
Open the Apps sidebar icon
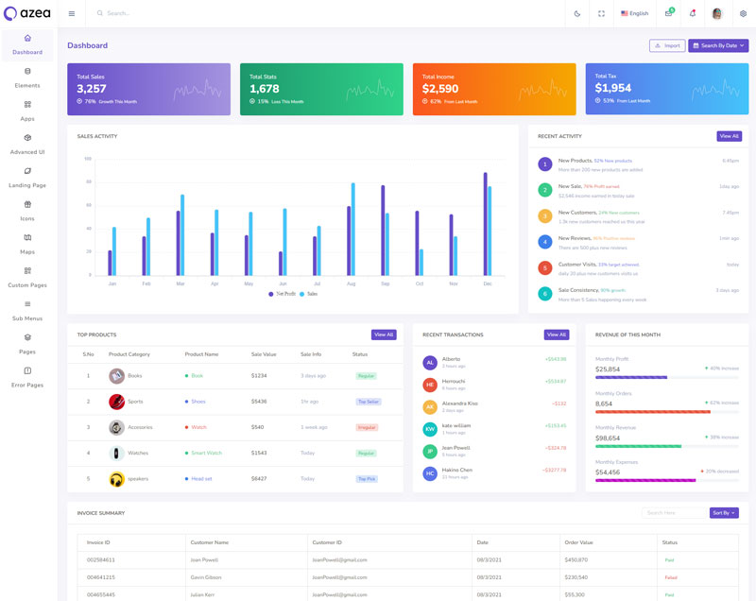[x=27, y=110]
